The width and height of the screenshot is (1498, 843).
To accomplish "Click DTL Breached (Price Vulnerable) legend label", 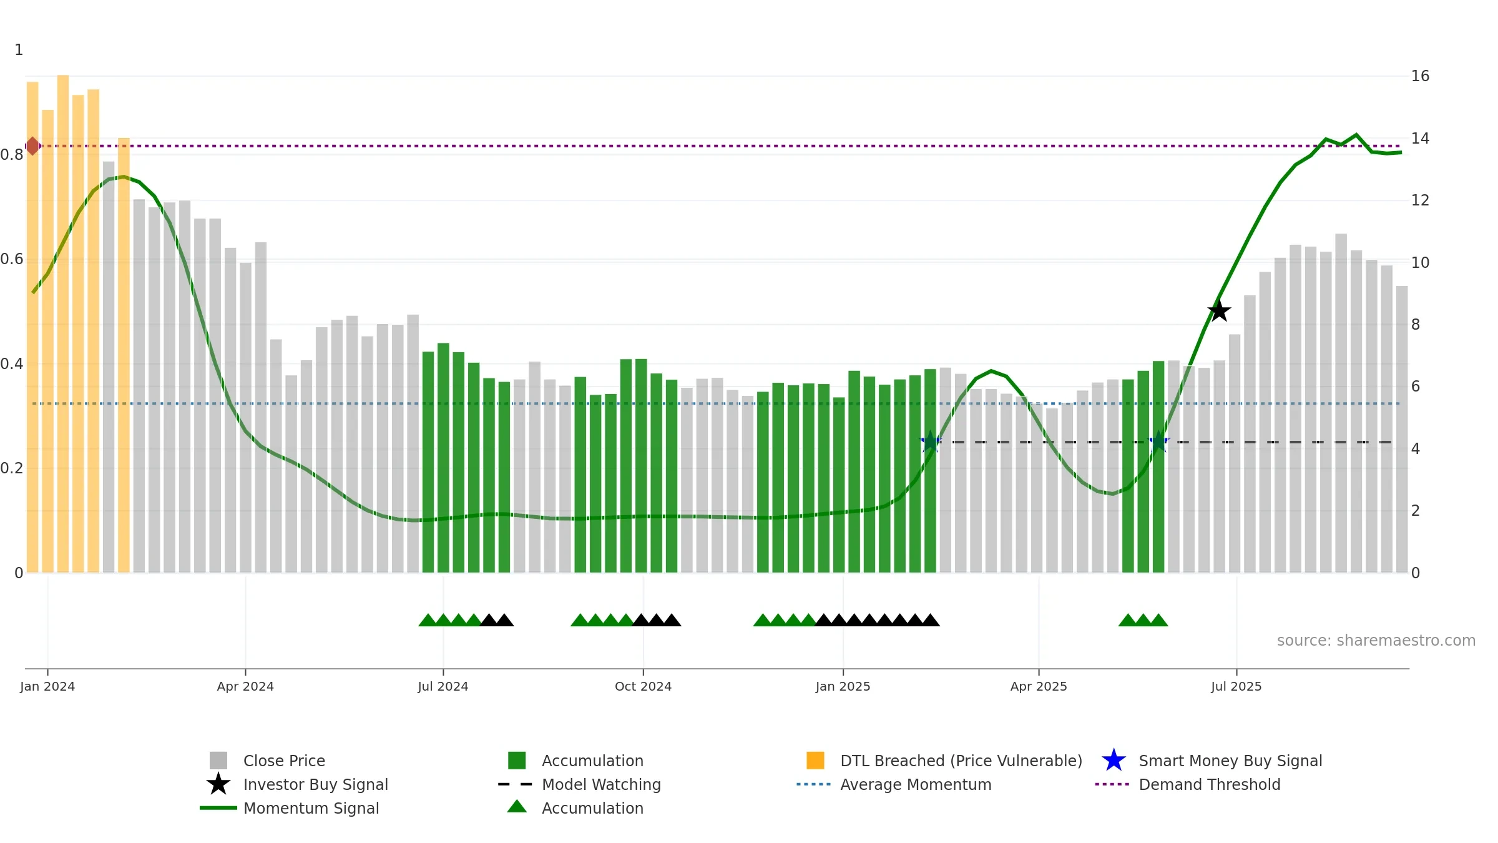I will click(961, 761).
